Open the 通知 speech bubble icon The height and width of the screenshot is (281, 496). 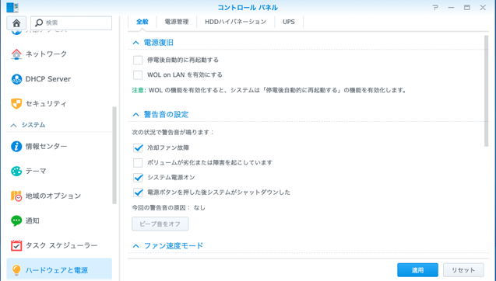(16, 220)
